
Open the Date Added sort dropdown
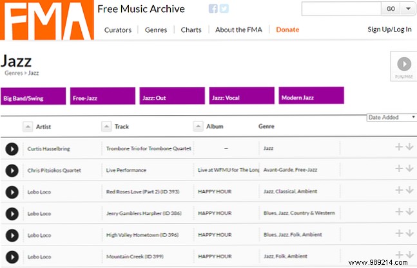tap(391, 117)
